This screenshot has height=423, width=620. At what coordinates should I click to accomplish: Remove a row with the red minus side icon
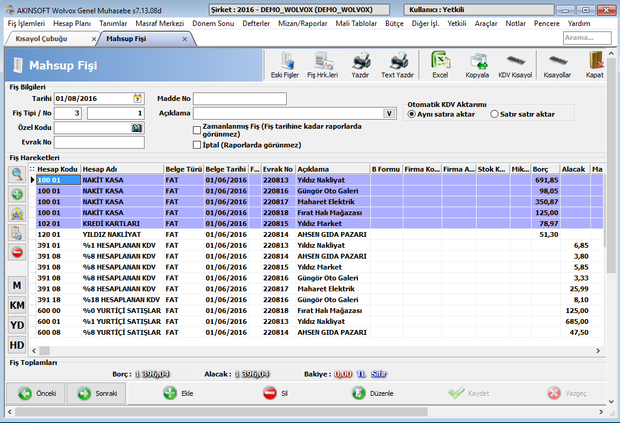click(17, 253)
